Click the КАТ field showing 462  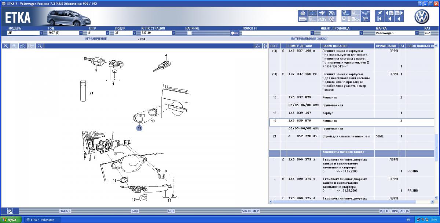(x=427, y=33)
